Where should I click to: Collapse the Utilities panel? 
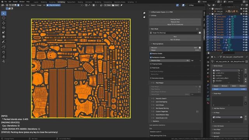150,16
